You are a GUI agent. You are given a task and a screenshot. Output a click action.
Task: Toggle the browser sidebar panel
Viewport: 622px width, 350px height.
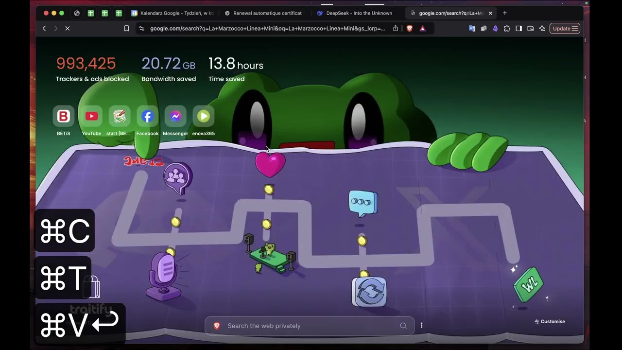click(x=518, y=29)
